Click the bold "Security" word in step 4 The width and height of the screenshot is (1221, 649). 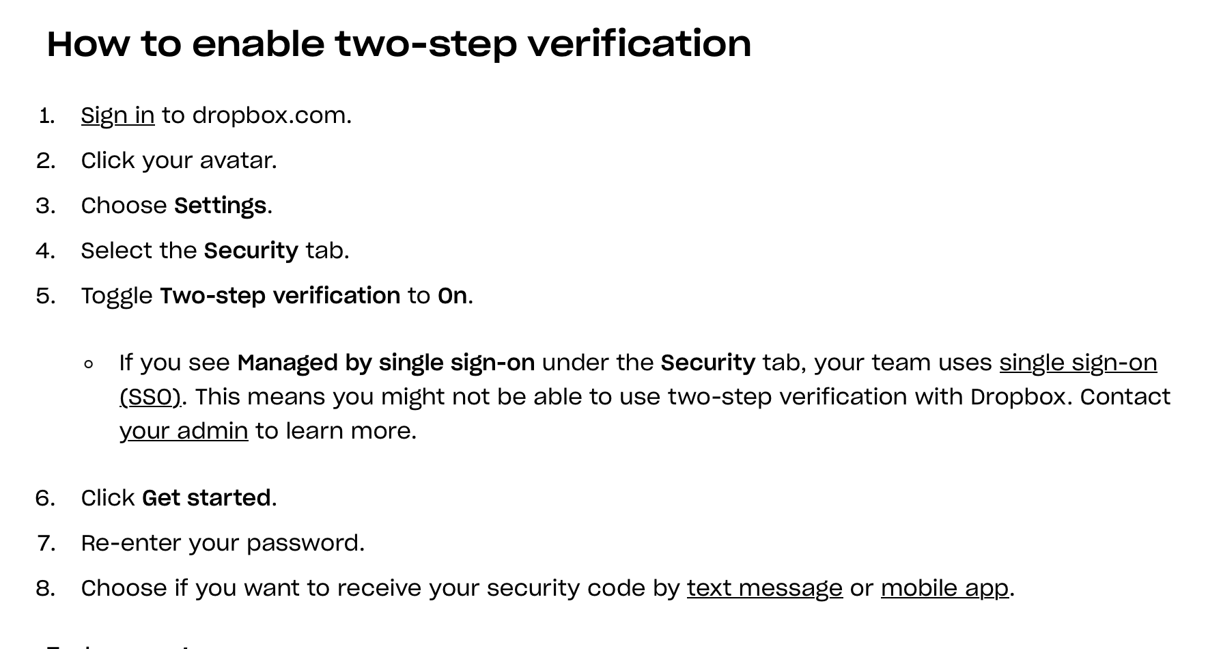click(x=251, y=251)
